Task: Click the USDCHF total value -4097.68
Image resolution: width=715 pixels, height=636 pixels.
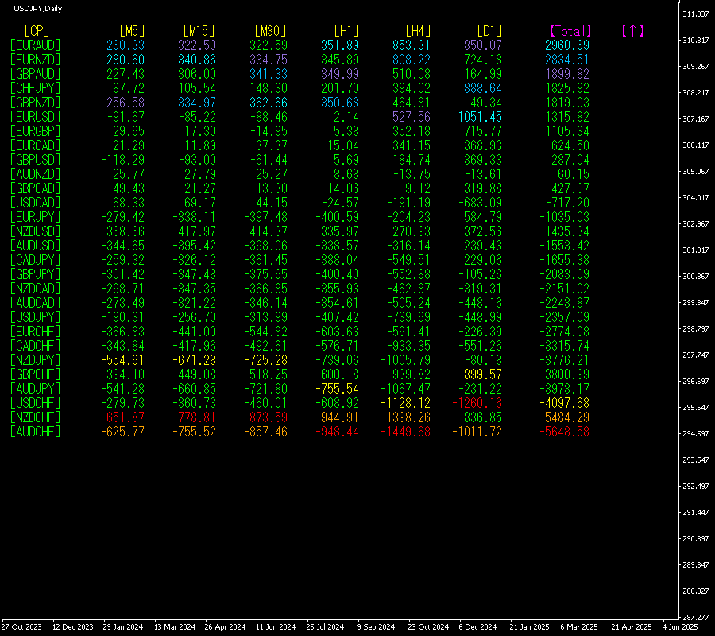Action: click(x=565, y=403)
